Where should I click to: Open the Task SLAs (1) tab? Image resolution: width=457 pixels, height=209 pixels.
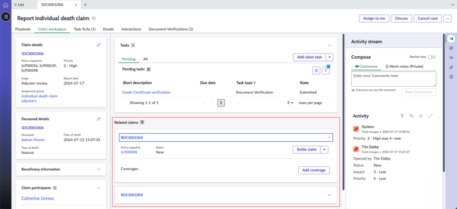tap(85, 29)
